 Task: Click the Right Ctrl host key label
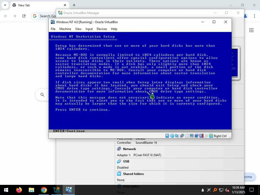(220, 136)
